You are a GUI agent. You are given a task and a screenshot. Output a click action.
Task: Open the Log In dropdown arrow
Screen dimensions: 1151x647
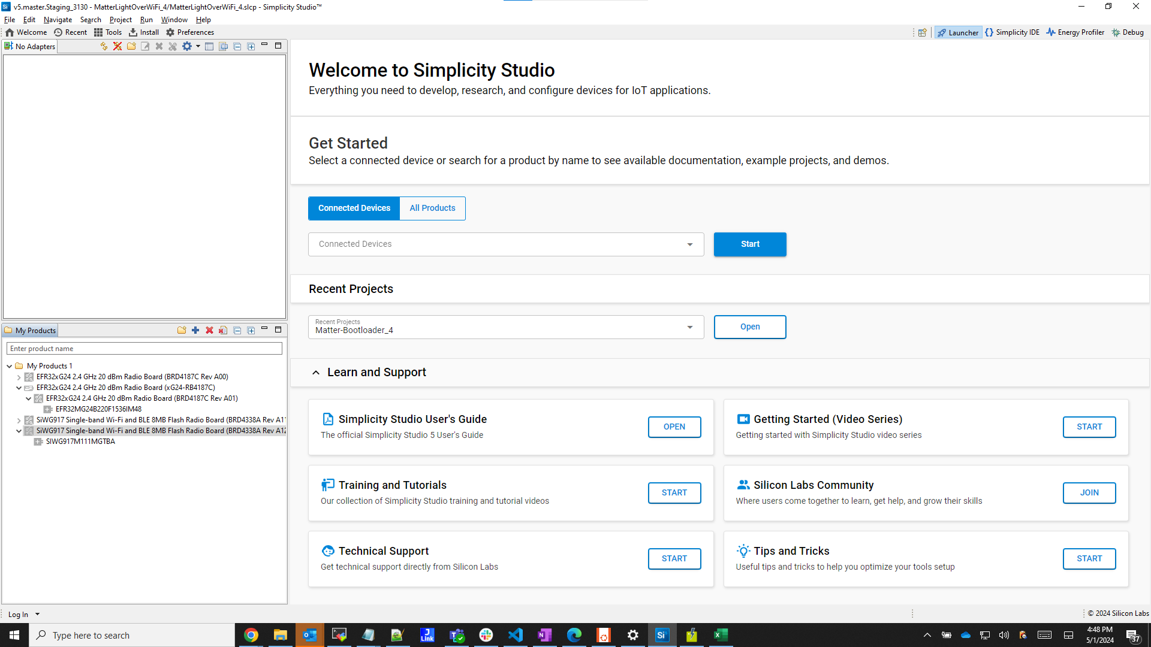tap(37, 614)
